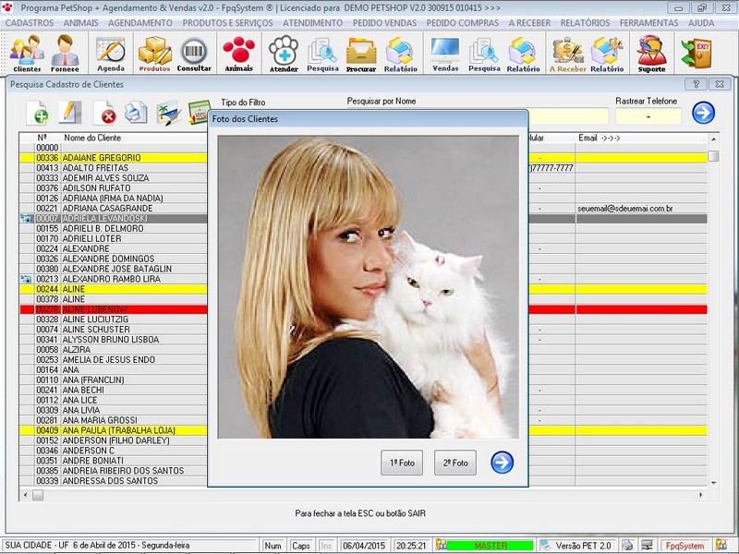Select row ADALTO FREITAS

113,168
